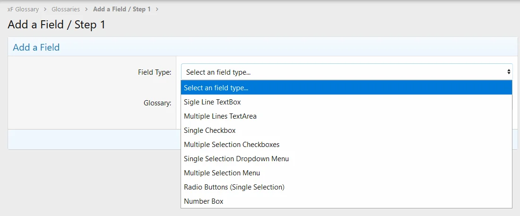Click the Field Type dropdown arrow icon
Viewport: 520px width, 216px height.
509,72
